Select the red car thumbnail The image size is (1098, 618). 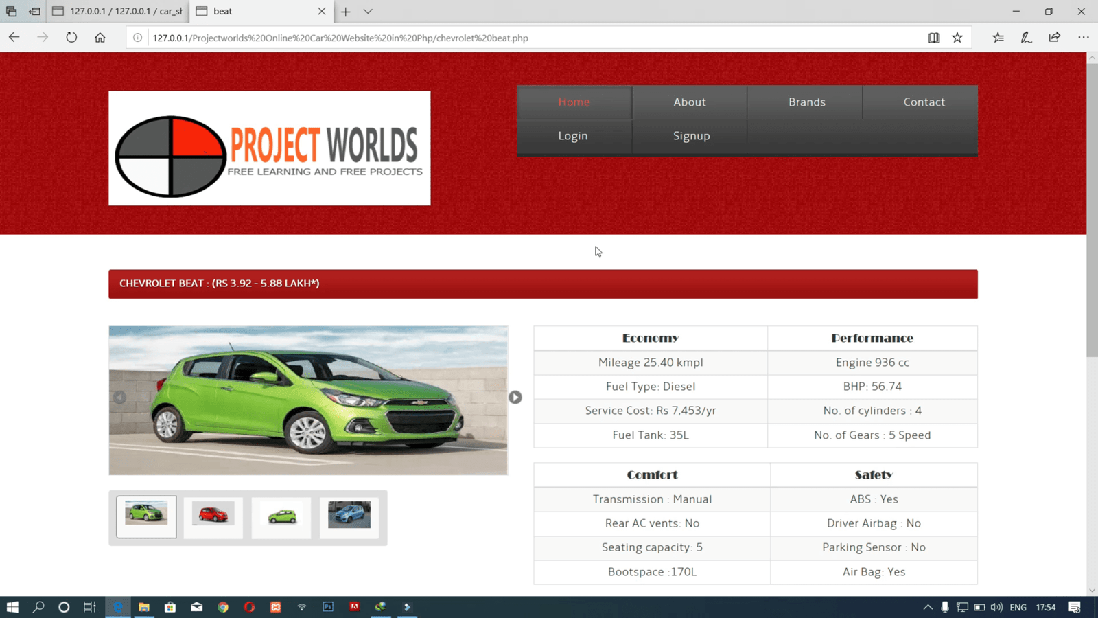tap(213, 516)
